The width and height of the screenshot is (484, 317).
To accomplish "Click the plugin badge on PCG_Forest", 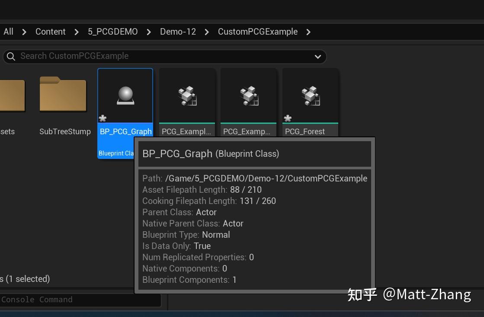I will 288,118.
